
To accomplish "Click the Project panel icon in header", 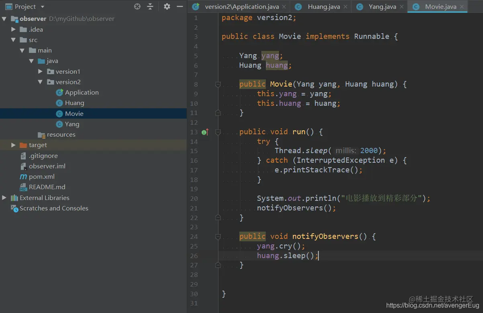I will click(x=8, y=7).
